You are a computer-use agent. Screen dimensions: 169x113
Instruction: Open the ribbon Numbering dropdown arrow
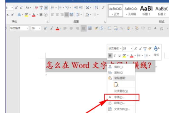[x=63, y=8]
